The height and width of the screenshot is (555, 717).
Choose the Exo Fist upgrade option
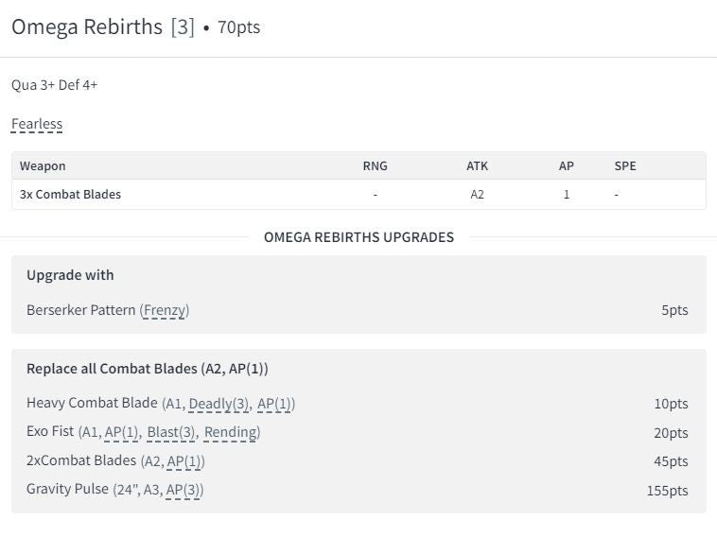click(51, 432)
